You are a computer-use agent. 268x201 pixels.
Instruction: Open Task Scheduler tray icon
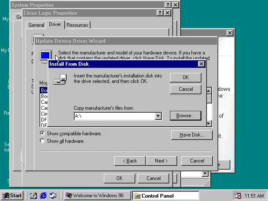[237, 196]
